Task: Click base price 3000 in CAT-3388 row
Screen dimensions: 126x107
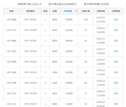Action: (x=55, y=72)
